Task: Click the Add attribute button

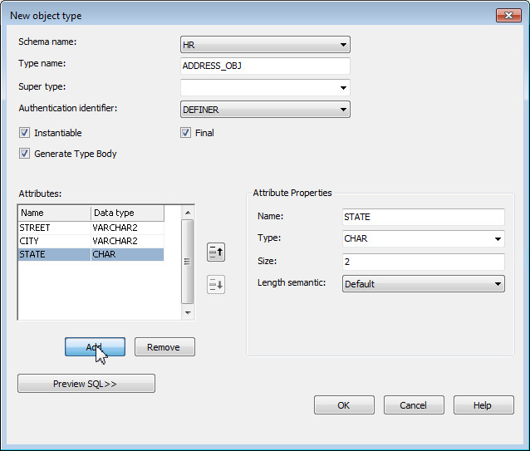Action: (95, 347)
